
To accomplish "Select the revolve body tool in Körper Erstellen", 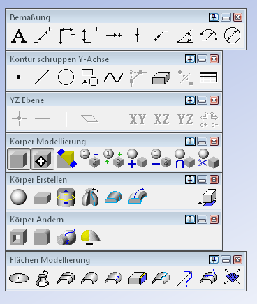I will pos(90,197).
